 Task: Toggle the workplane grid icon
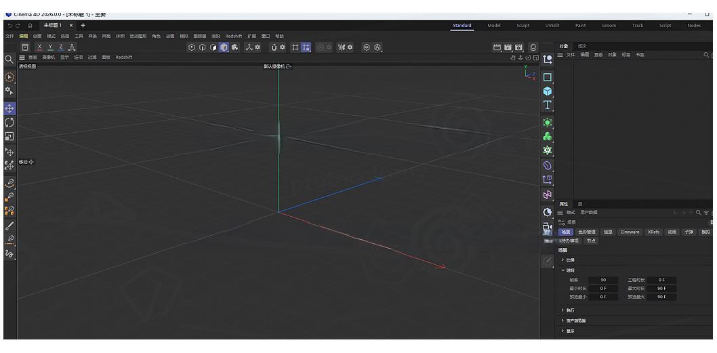[295, 47]
